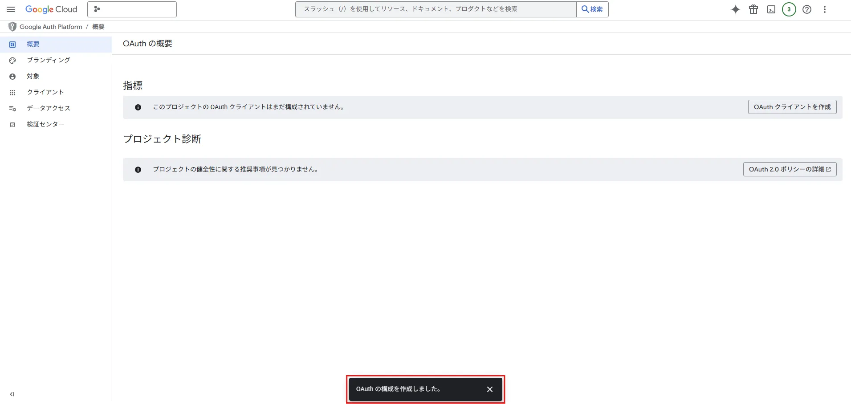Click OAuth クライアントを作成 button
This screenshot has width=851, height=404.
pyautogui.click(x=792, y=107)
